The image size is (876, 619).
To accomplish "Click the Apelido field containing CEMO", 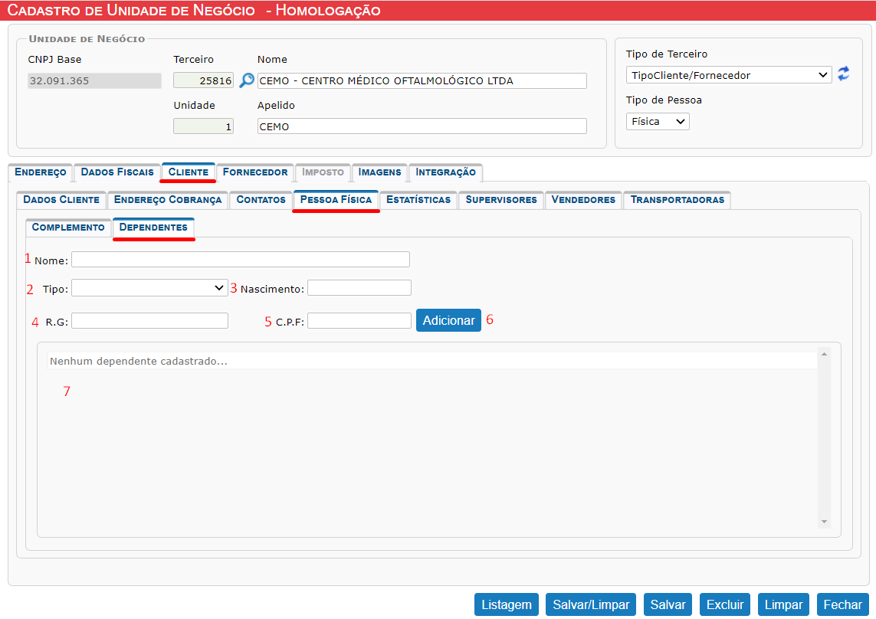I will [422, 126].
